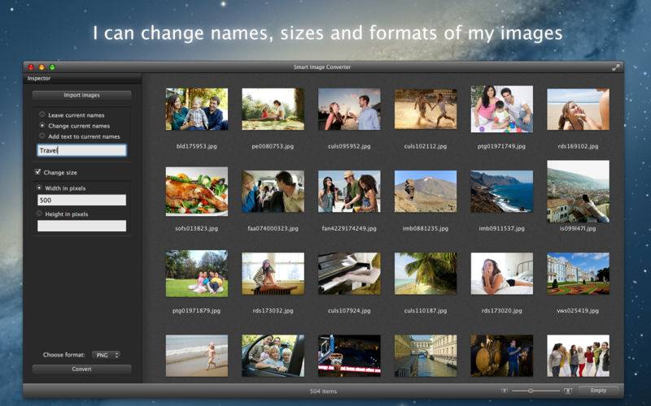
Task: Select the is099l47l.jpg town view thumbnail
Action: coord(579,192)
